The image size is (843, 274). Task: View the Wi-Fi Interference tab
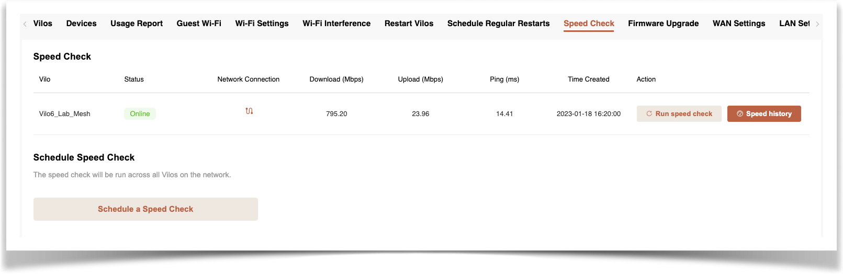[x=336, y=24]
